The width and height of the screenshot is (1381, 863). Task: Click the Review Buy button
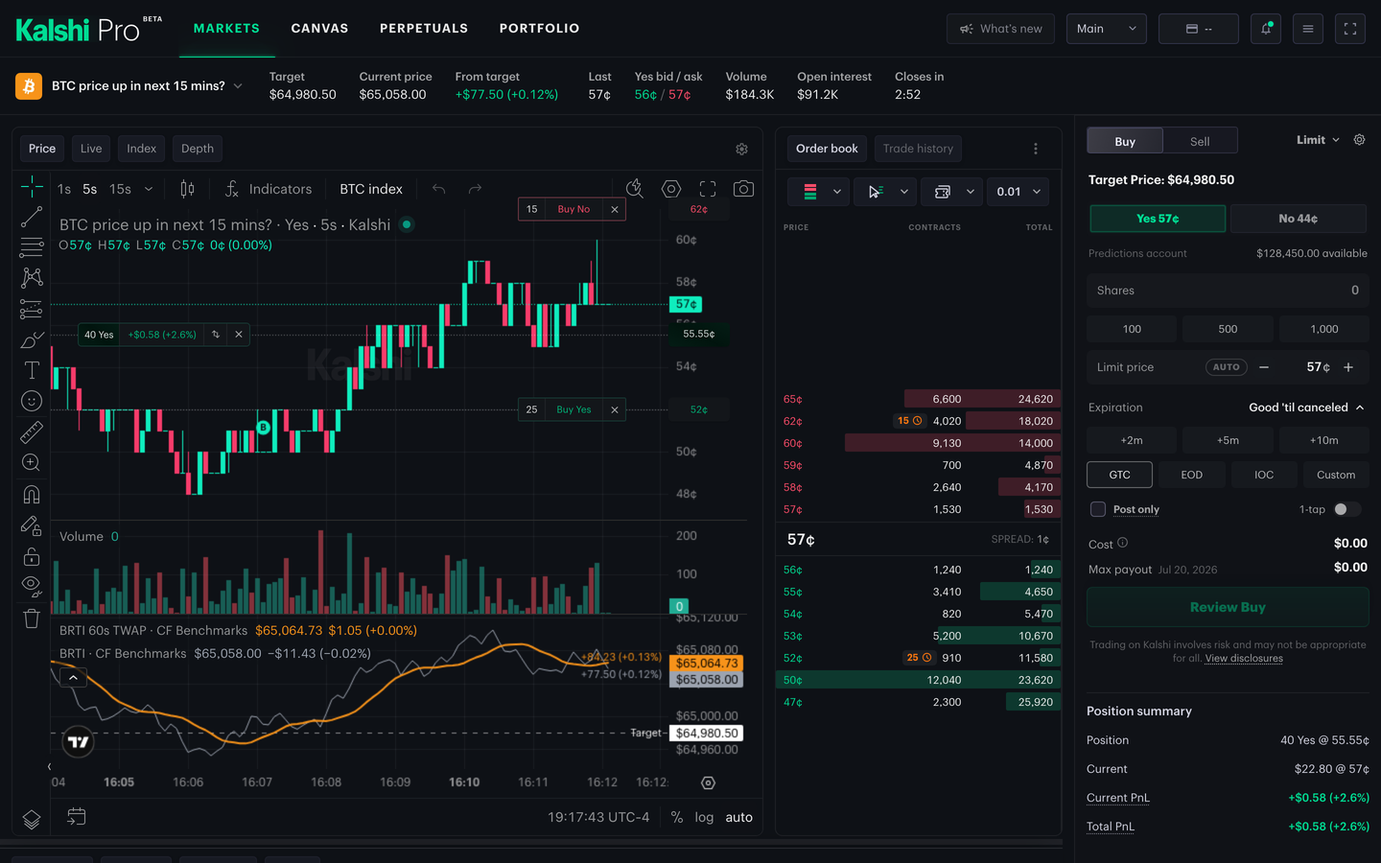click(x=1228, y=607)
